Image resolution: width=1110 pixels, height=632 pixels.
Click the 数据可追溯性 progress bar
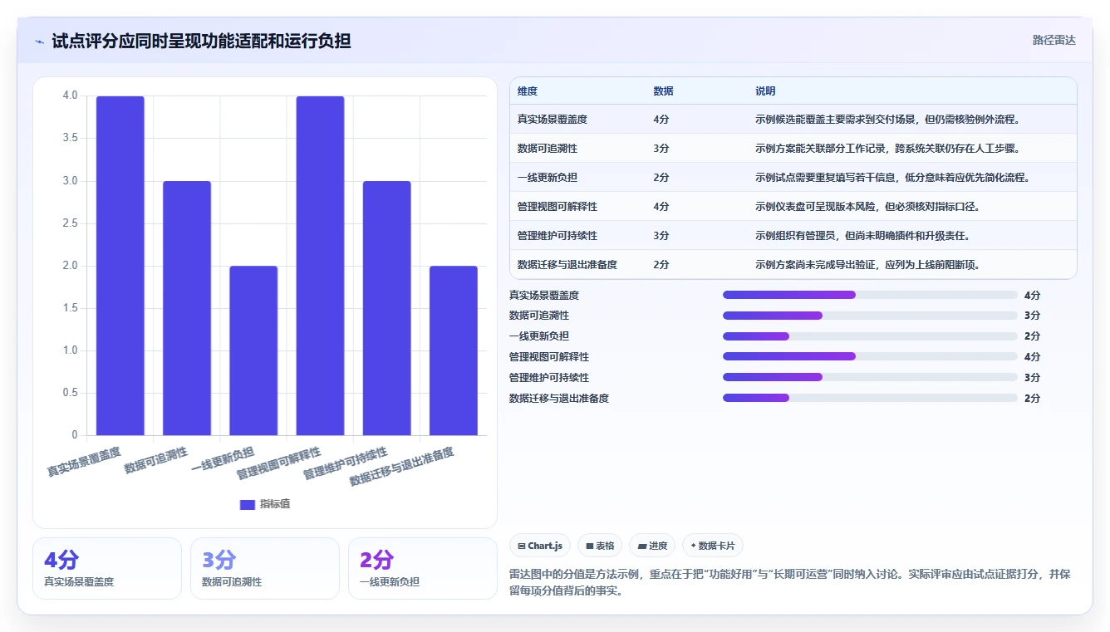pyautogui.click(x=870, y=316)
